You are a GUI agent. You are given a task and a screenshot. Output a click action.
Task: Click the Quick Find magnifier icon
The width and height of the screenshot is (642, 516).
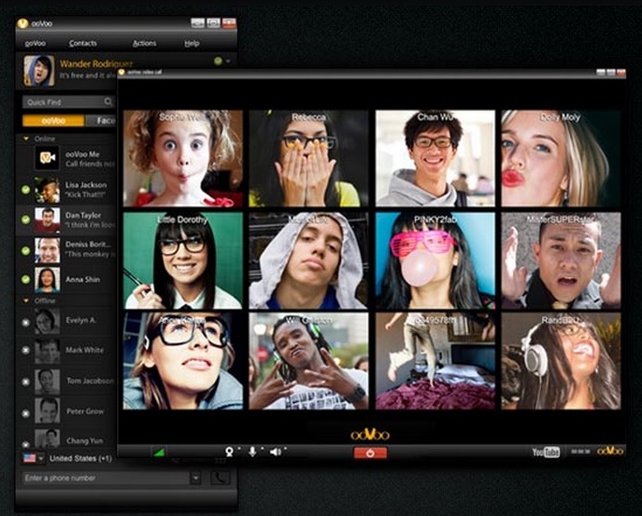tap(108, 102)
